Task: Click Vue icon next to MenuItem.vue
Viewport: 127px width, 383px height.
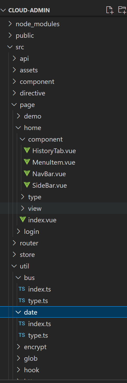Action: (27, 162)
